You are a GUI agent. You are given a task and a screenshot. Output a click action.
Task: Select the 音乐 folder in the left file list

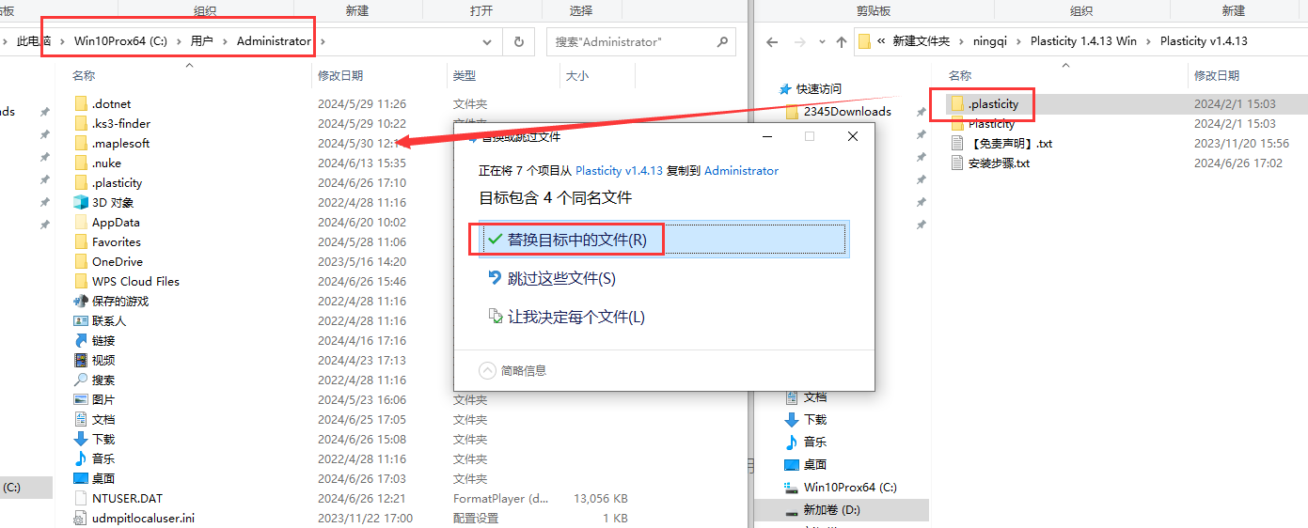(103, 459)
